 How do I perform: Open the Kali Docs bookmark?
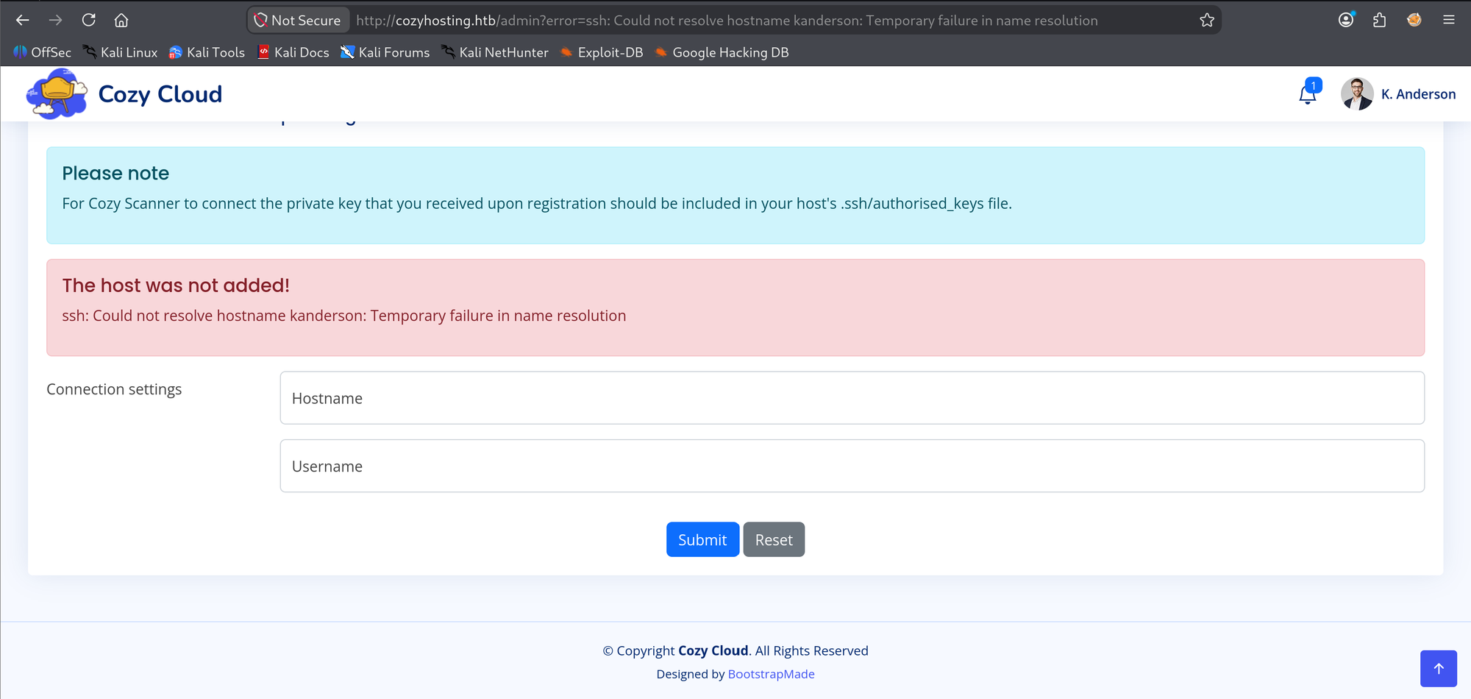pos(293,52)
